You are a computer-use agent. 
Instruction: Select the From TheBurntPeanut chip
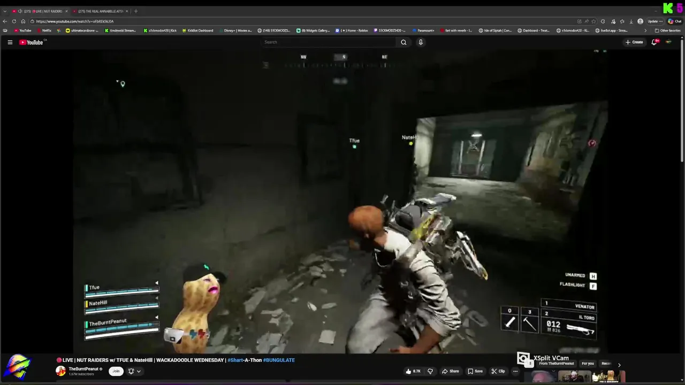556,364
